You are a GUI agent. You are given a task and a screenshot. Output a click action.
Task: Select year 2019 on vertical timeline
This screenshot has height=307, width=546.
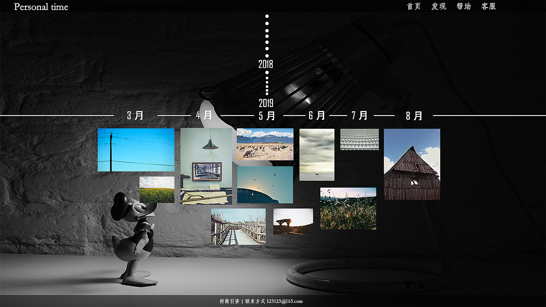(266, 103)
